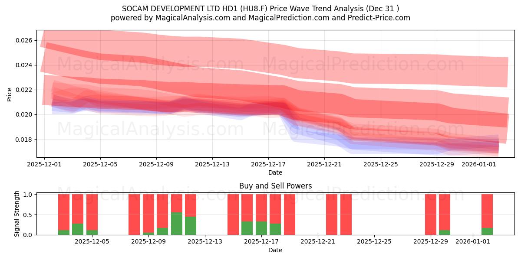
Task: Select the 'Date' label under the price chart
Action: 275,172
